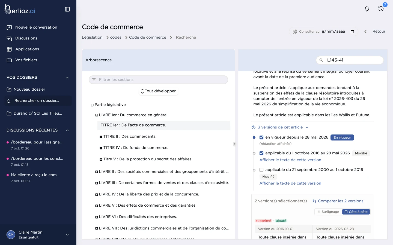Collapse the '3 versions de cet article' list
The height and width of the screenshot is (245, 393).
pyautogui.click(x=280, y=127)
